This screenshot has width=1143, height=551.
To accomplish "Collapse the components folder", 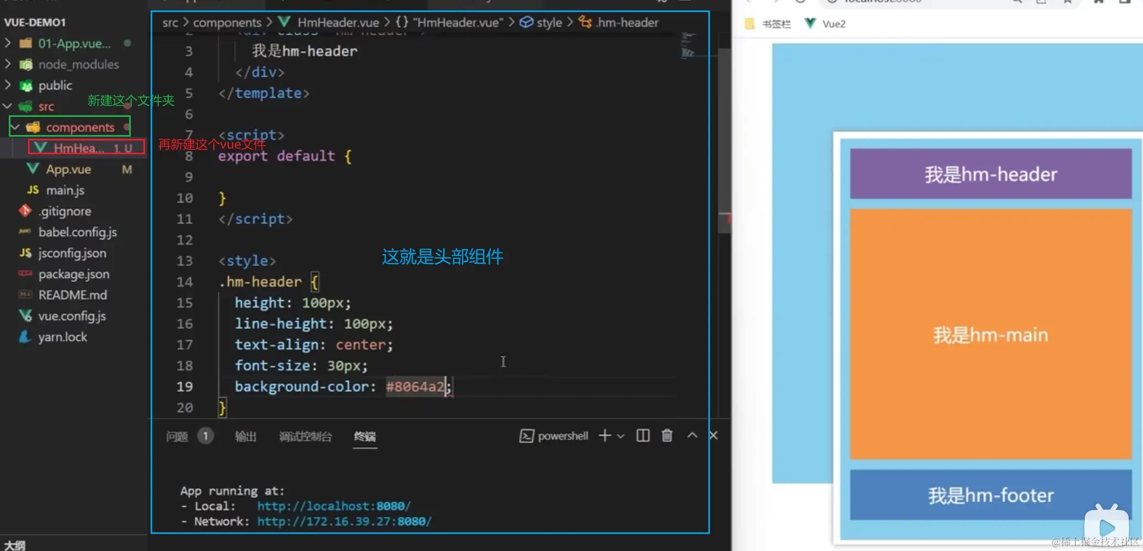I will (15, 127).
